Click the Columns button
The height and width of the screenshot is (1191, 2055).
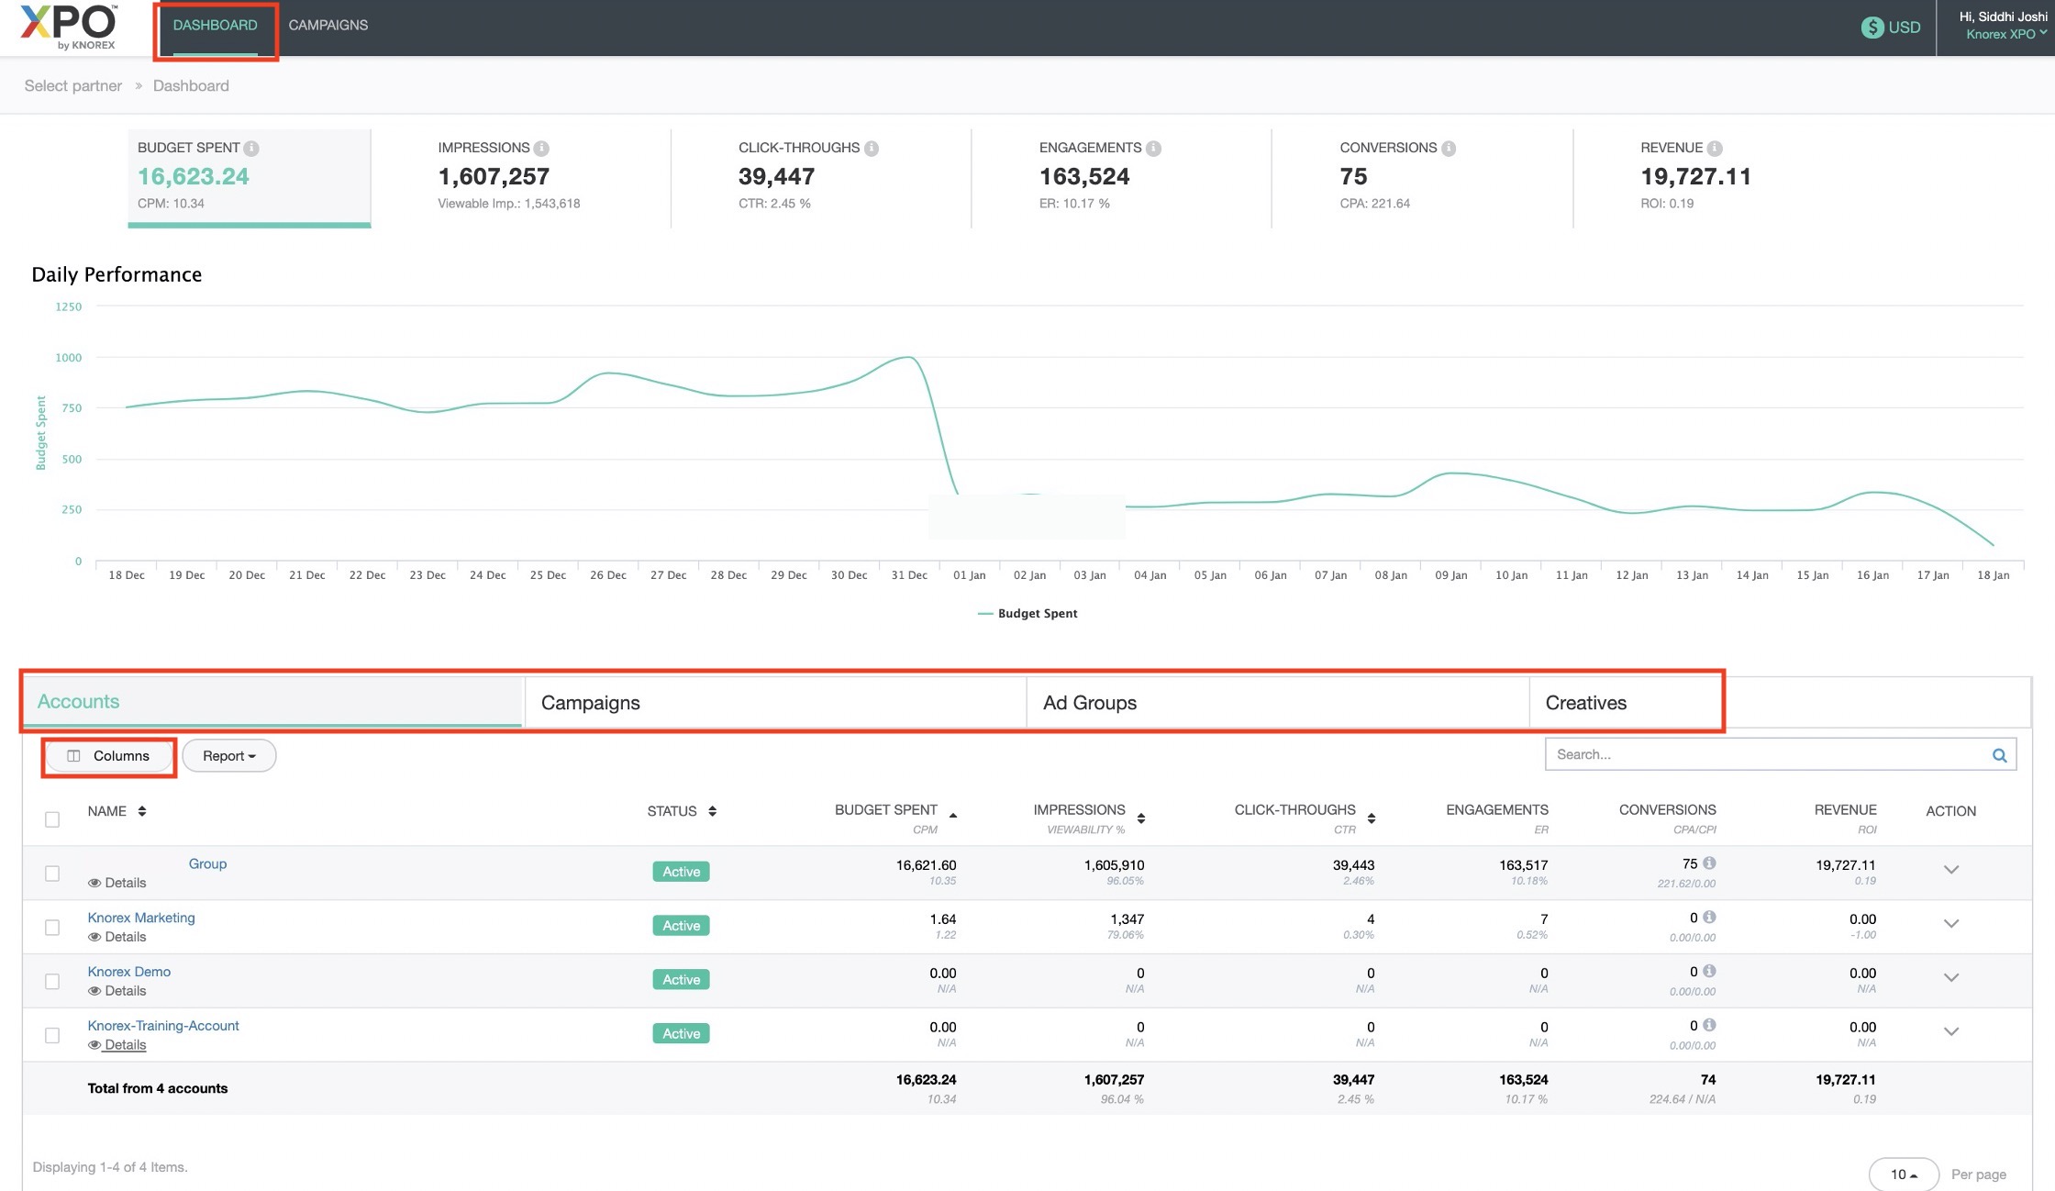pos(109,756)
